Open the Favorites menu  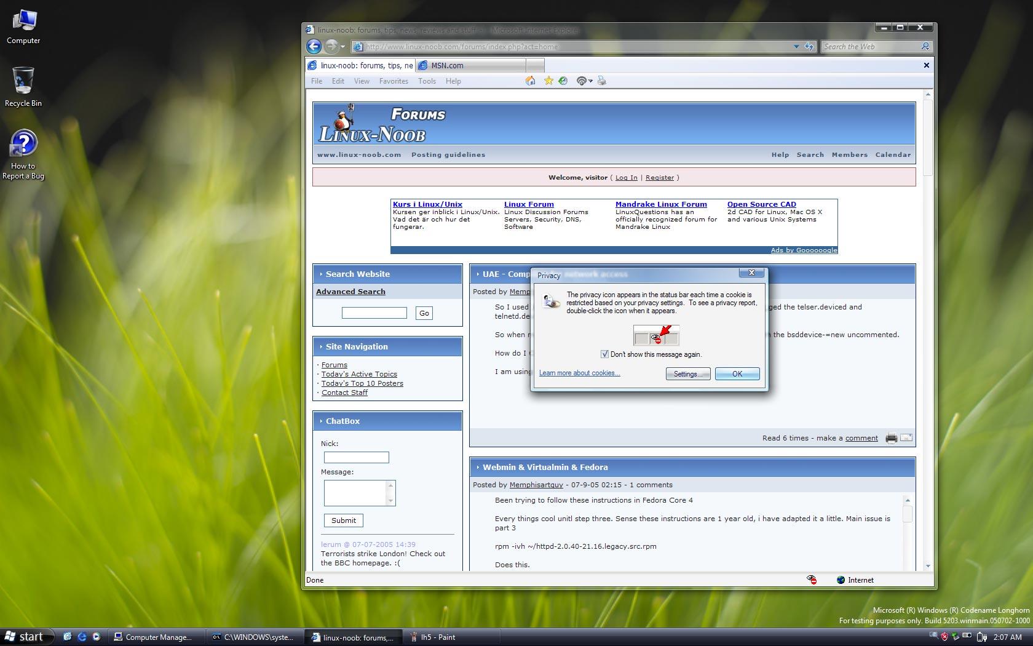(x=394, y=81)
